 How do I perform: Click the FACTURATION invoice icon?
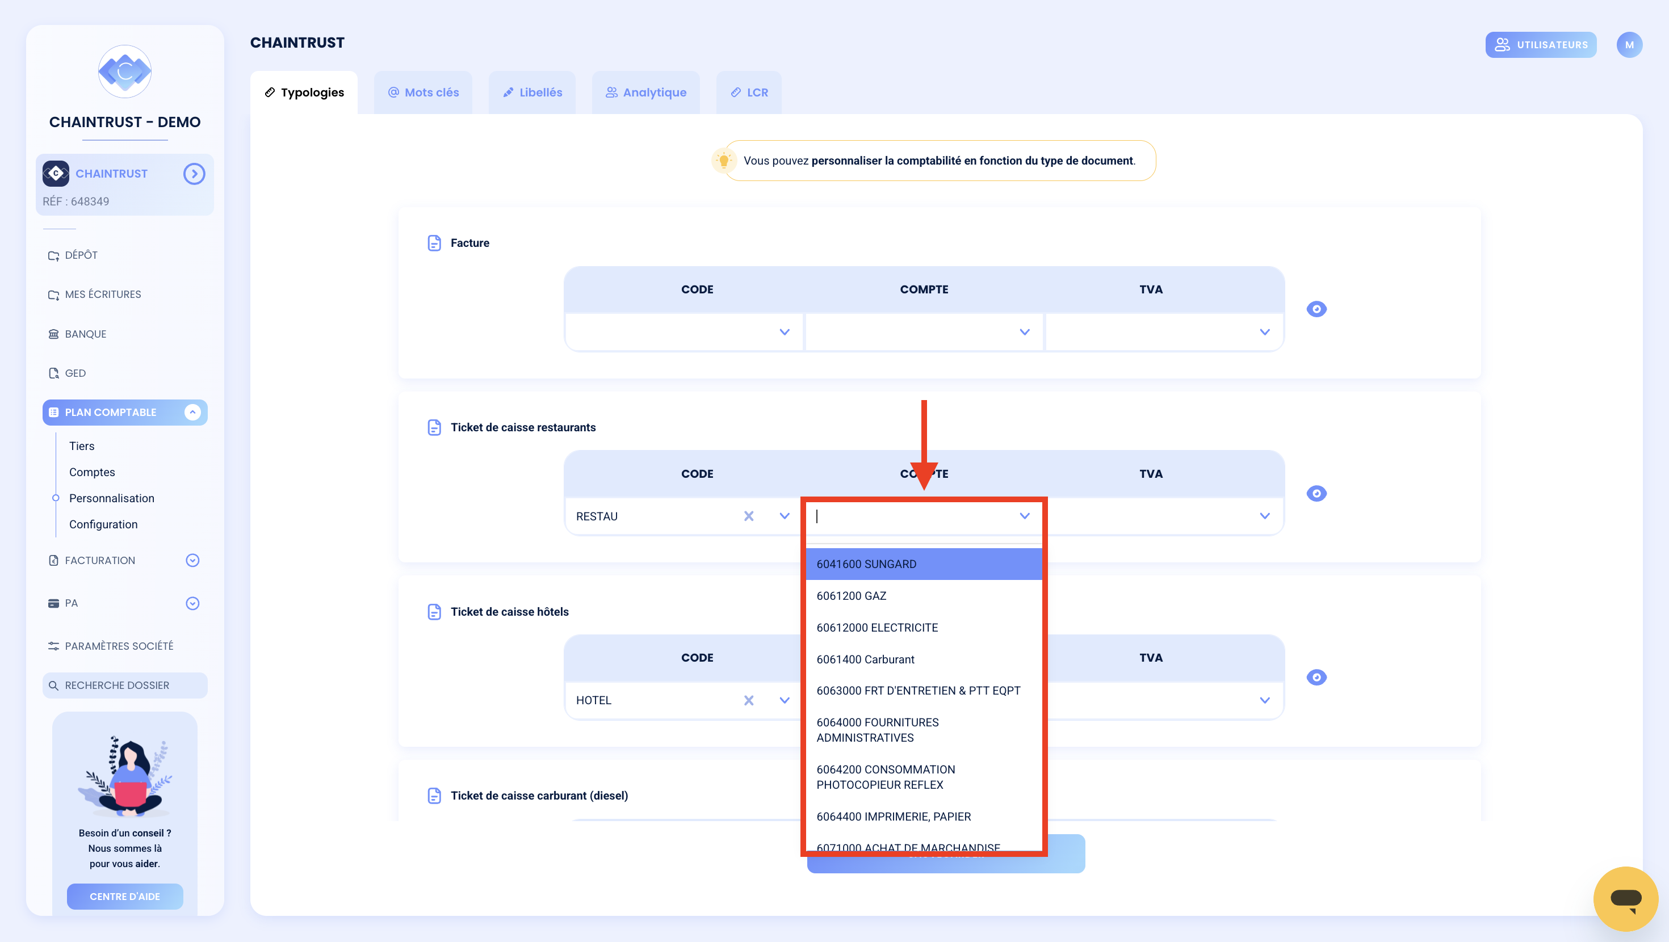[53, 561]
